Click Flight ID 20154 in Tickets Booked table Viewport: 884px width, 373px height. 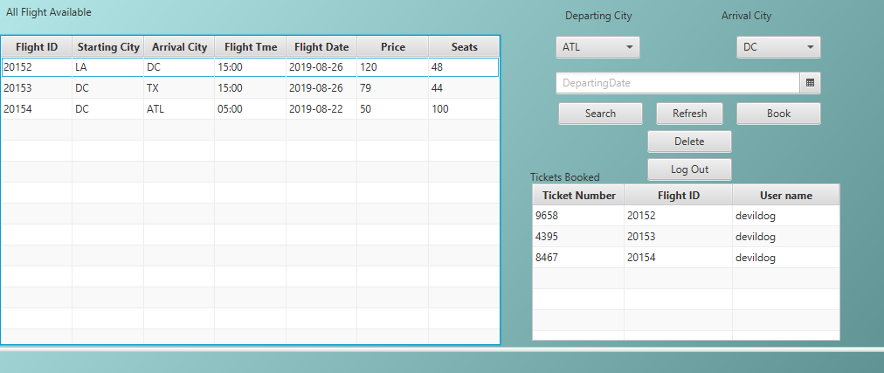tap(678, 258)
